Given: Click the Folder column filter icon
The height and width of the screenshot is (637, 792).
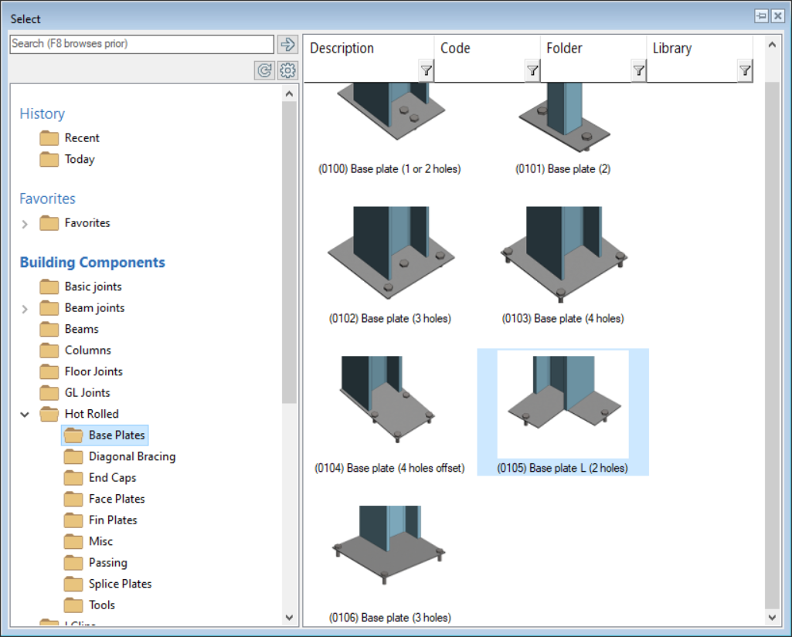Looking at the screenshot, I should pos(638,71).
